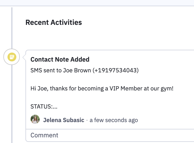Click the name "Joe Brown" in the note
The height and width of the screenshot is (143, 194).
coord(77,70)
